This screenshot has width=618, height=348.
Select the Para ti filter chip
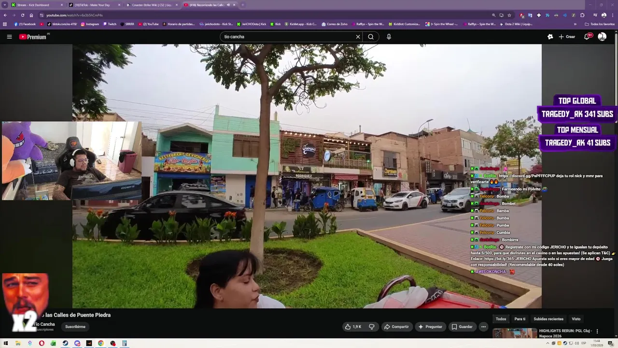(520, 319)
